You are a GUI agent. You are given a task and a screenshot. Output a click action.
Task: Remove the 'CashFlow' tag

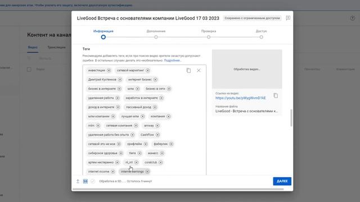(x=157, y=135)
